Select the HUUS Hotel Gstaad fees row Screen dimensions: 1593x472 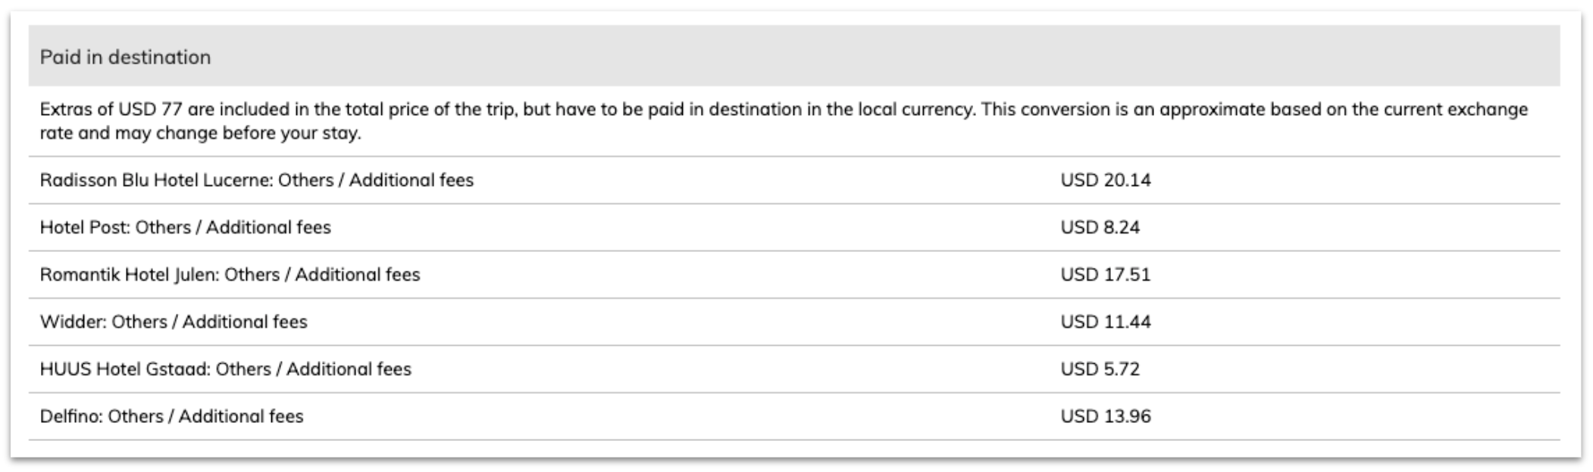[x=794, y=369]
